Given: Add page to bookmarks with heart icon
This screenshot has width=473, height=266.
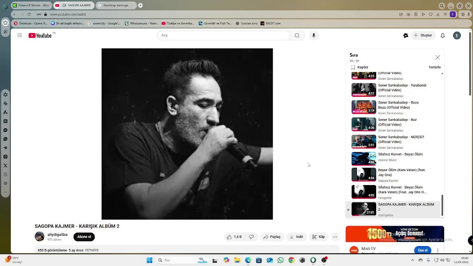Looking at the screenshot, I should (x=431, y=14).
